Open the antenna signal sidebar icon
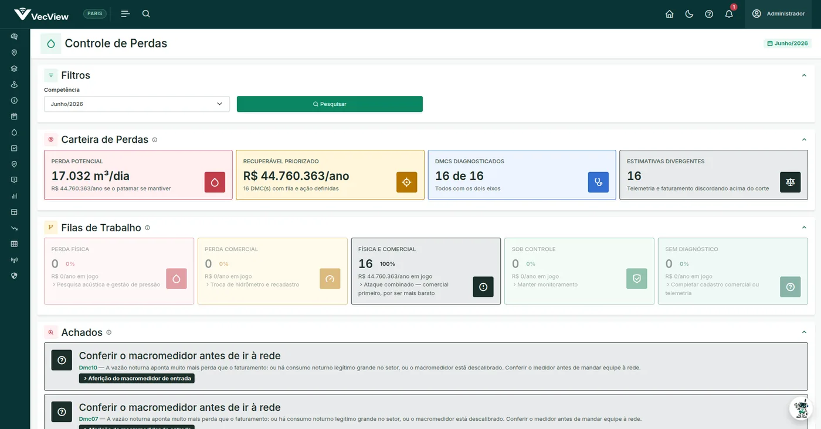821x429 pixels. click(14, 260)
